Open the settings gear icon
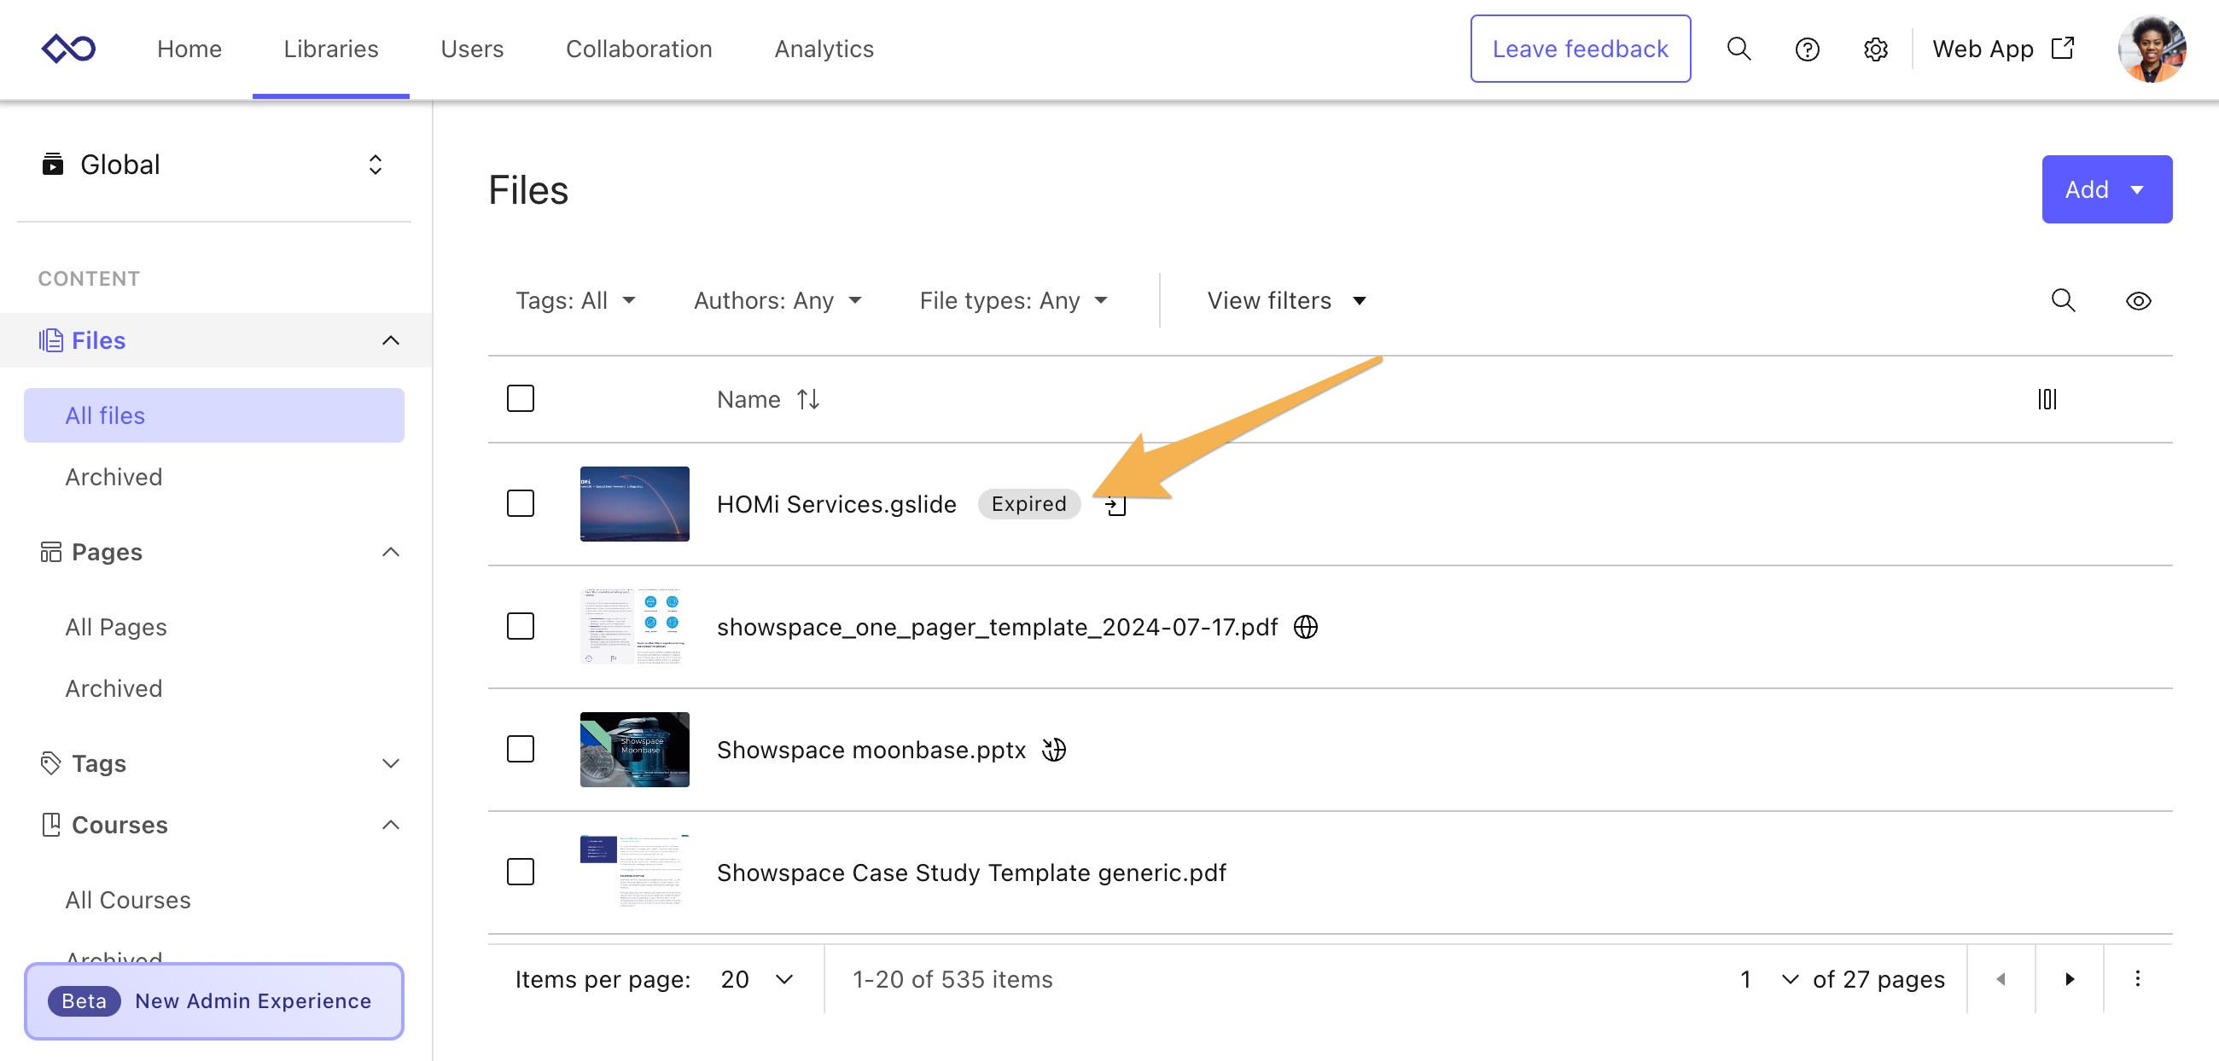2219x1061 pixels. pyautogui.click(x=1874, y=49)
